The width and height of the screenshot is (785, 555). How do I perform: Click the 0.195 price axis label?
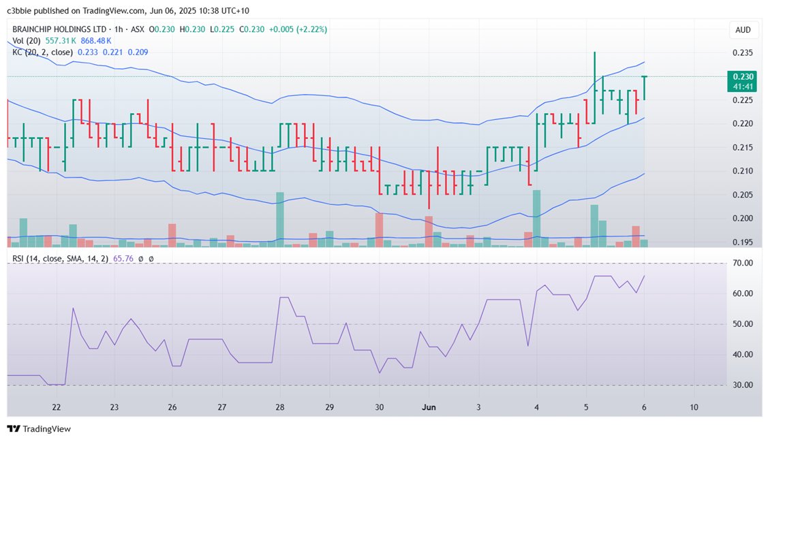pyautogui.click(x=743, y=242)
